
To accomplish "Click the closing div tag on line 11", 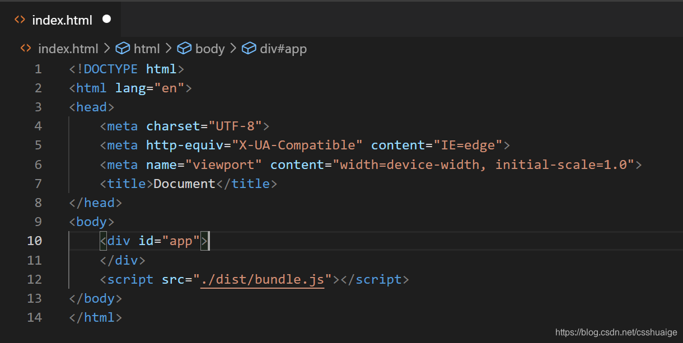I will (x=123, y=260).
